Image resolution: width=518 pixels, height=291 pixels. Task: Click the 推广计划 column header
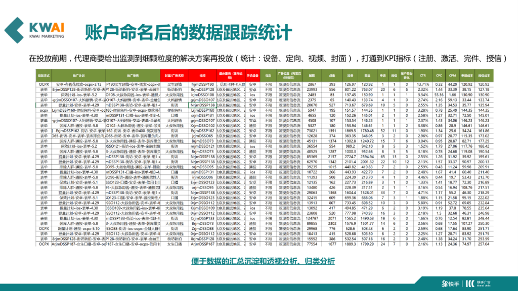click(x=78, y=76)
